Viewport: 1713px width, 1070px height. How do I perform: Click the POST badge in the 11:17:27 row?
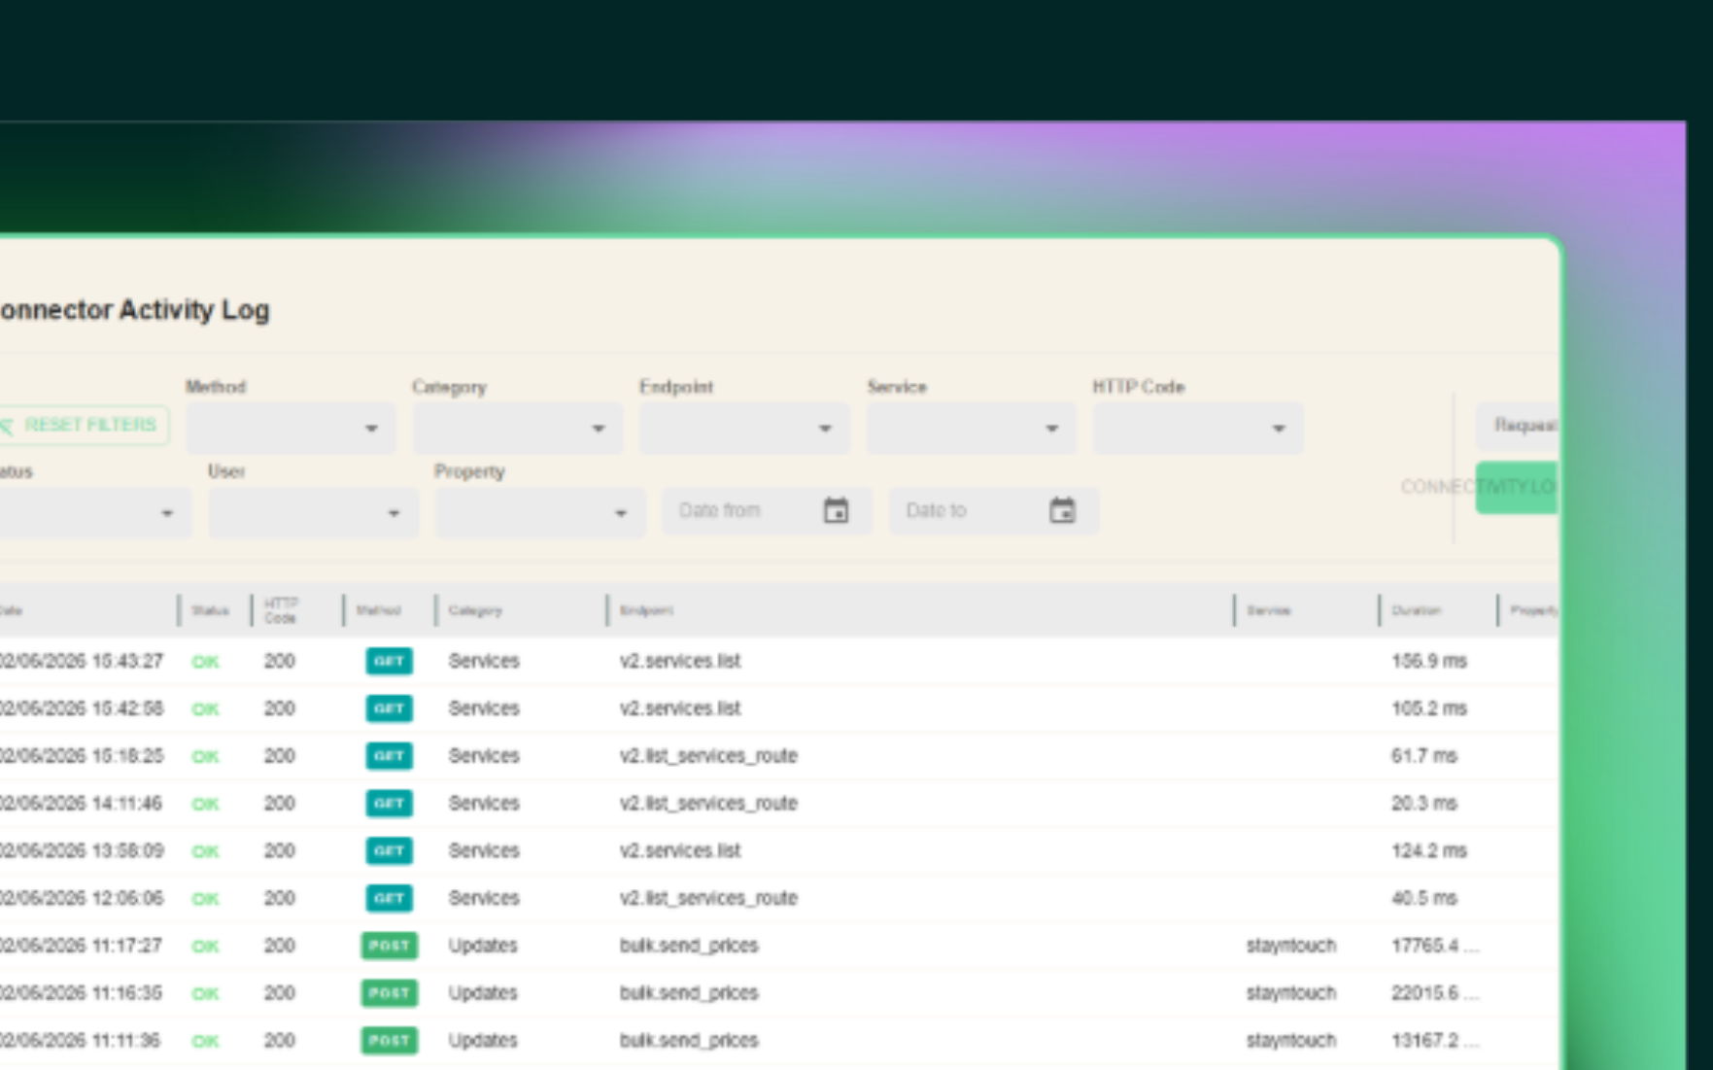coord(390,946)
